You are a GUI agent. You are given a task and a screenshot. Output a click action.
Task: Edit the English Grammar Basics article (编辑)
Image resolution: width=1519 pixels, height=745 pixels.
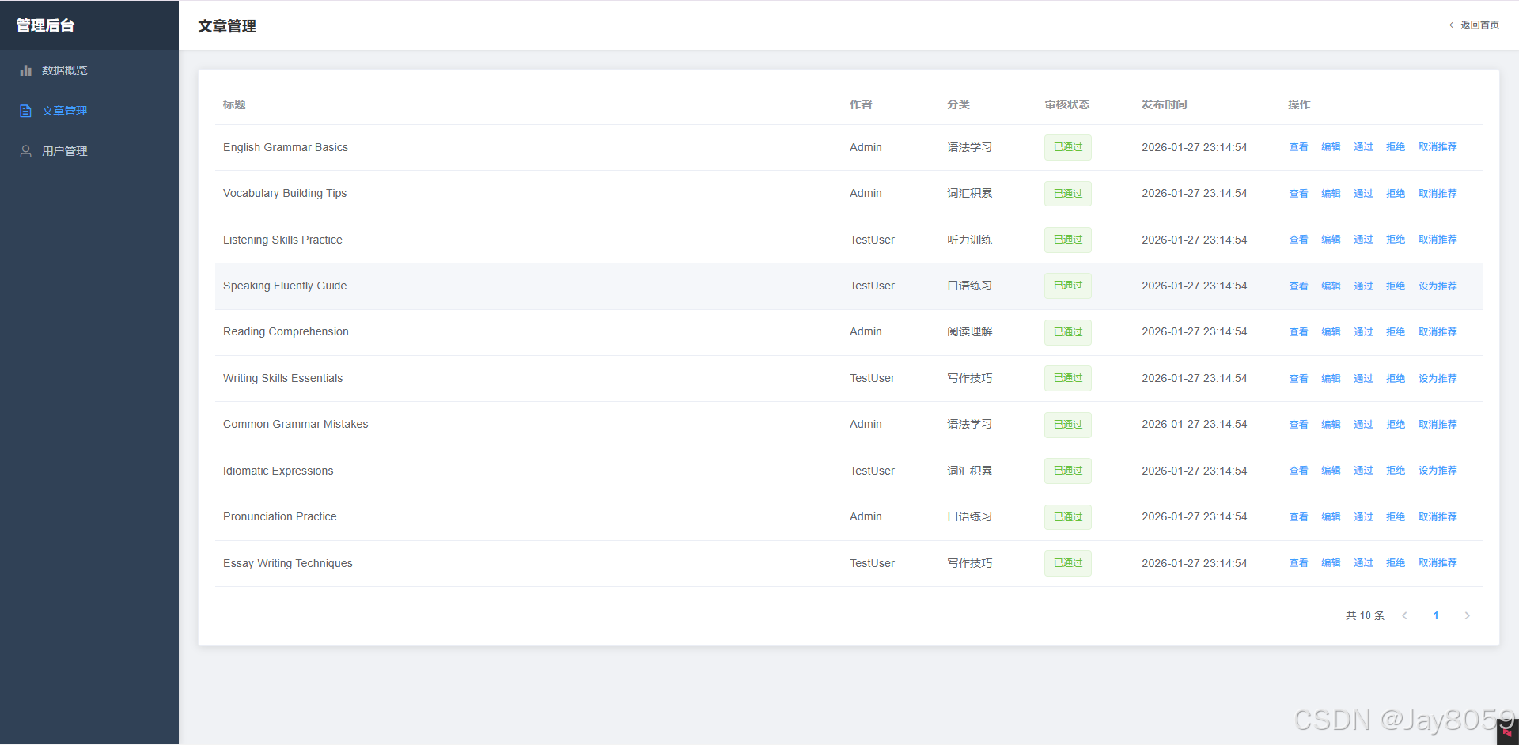coord(1331,147)
